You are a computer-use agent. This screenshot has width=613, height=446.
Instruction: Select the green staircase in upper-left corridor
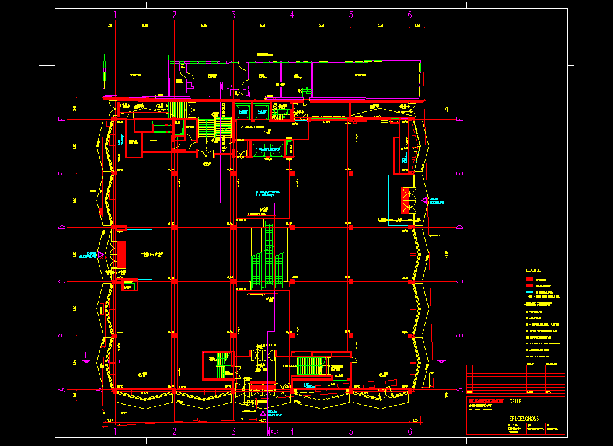pos(179,109)
